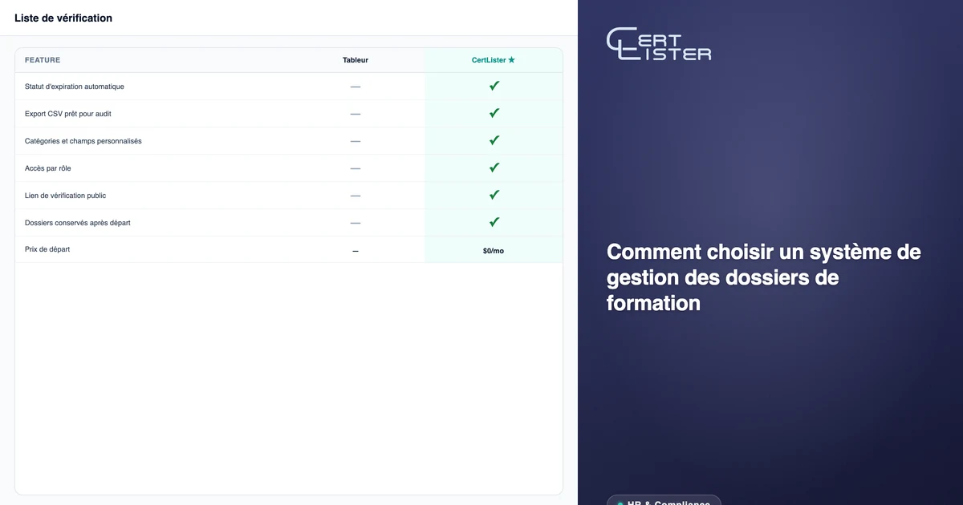Click checkmark for Catégories et champs personnalisés
The width and height of the screenshot is (963, 505).
pyautogui.click(x=494, y=140)
